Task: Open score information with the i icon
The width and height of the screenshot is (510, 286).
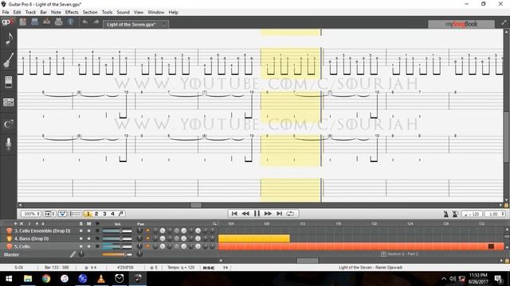Action: pos(71,22)
